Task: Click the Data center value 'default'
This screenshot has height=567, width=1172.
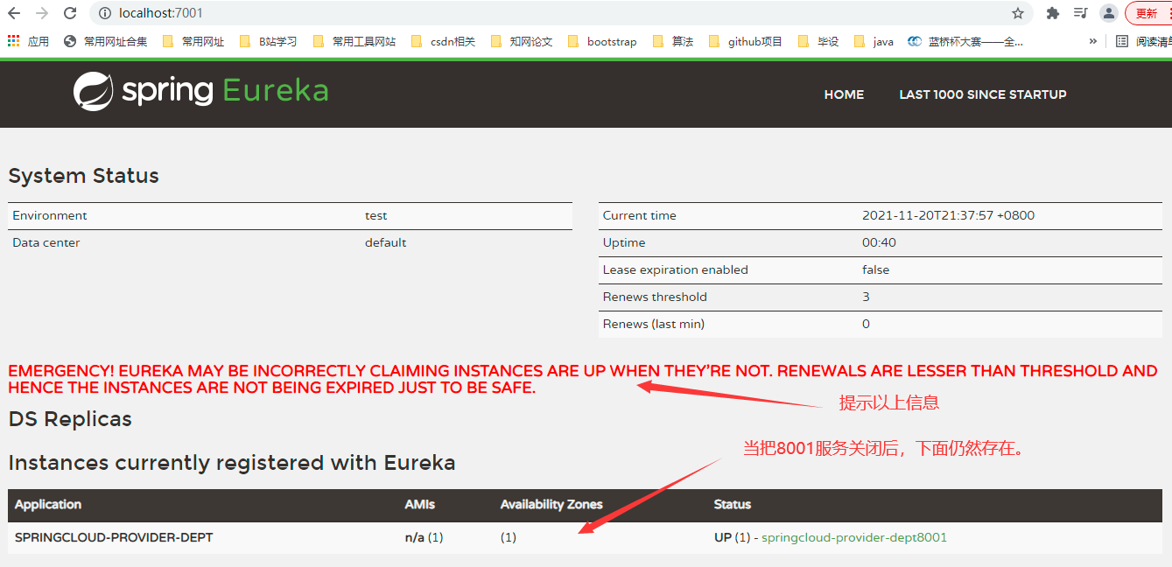Action: pos(385,242)
